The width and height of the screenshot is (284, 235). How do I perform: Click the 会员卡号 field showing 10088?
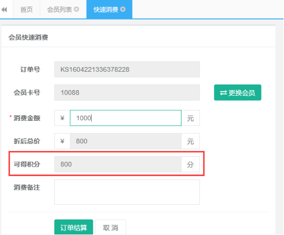[127, 93]
